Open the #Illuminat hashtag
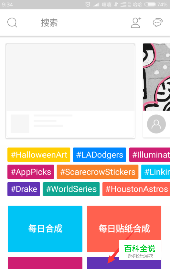The height and width of the screenshot is (269, 170). (150, 155)
